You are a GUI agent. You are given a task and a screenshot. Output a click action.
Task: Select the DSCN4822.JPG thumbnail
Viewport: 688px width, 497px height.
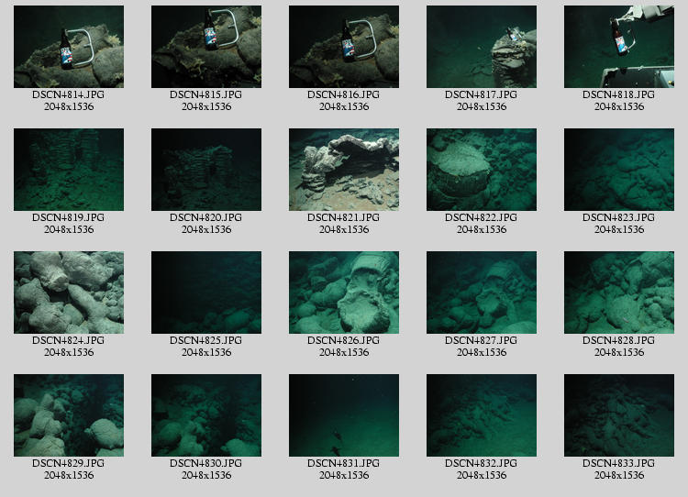pyautogui.click(x=481, y=170)
